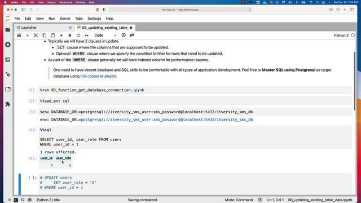Open the File Browser sidebar folder icon
This screenshot has width=361, height=203.
pos(8,30)
